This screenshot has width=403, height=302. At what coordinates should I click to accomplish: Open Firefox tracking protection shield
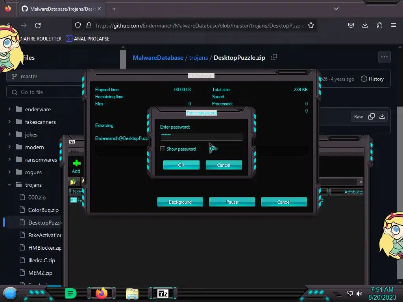pyautogui.click(x=78, y=25)
